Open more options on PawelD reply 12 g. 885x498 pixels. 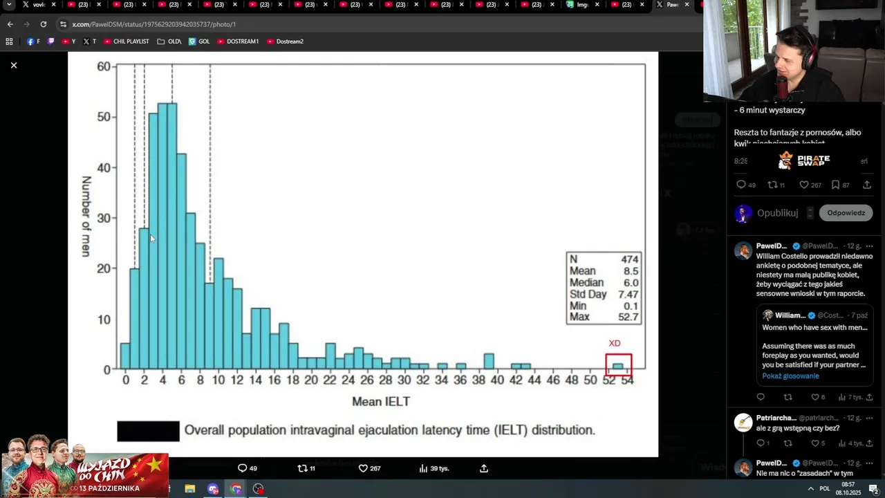point(870,246)
